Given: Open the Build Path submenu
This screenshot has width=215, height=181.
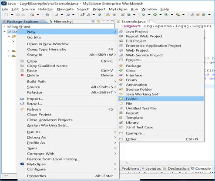Looking at the screenshot, I should click(x=68, y=82).
